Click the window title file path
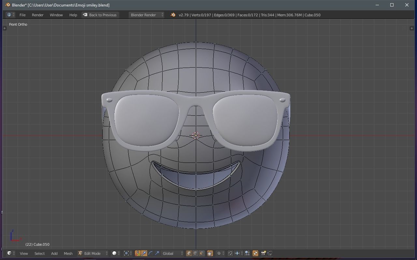Viewport: 417px width, 260px height. coord(61,5)
